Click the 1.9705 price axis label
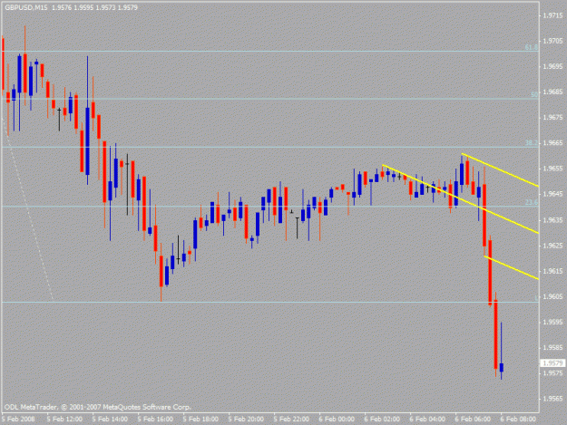The image size is (567, 425). point(552,41)
